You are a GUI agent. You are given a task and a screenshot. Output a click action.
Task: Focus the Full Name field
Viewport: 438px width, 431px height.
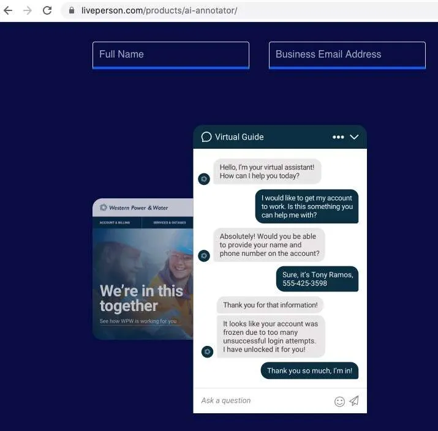pyautogui.click(x=171, y=55)
